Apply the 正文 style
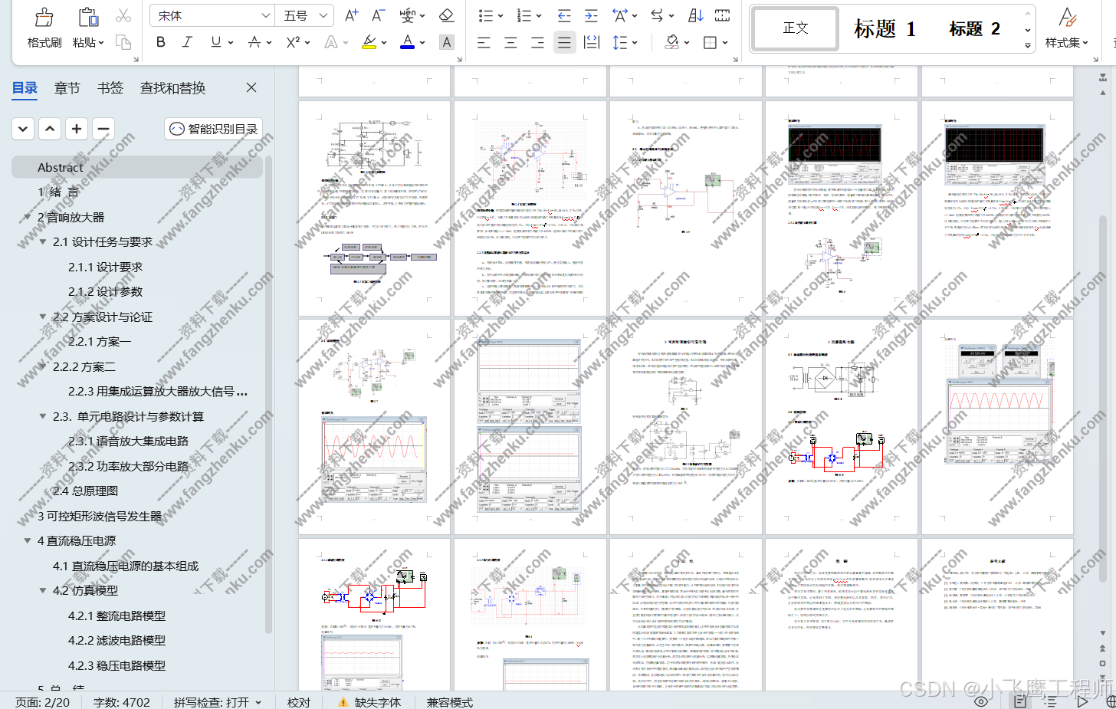The width and height of the screenshot is (1116, 709). (796, 28)
